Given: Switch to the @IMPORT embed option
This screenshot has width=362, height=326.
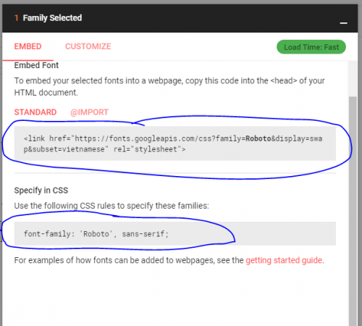Looking at the screenshot, I should coord(89,112).
